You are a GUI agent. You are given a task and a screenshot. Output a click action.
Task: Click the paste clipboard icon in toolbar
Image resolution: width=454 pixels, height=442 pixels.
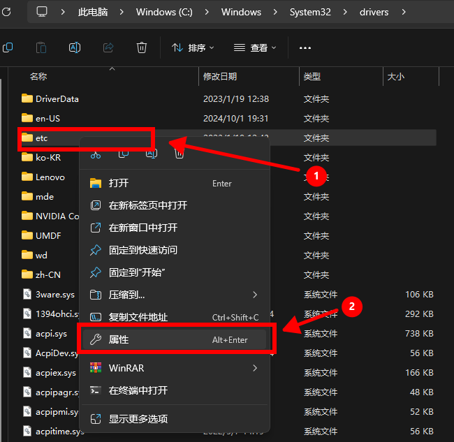tap(41, 47)
